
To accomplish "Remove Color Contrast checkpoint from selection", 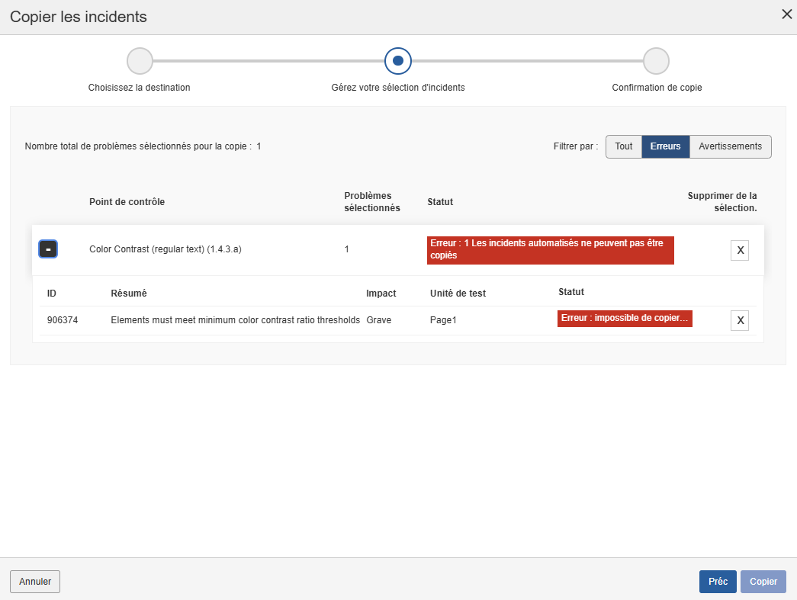I will [740, 250].
